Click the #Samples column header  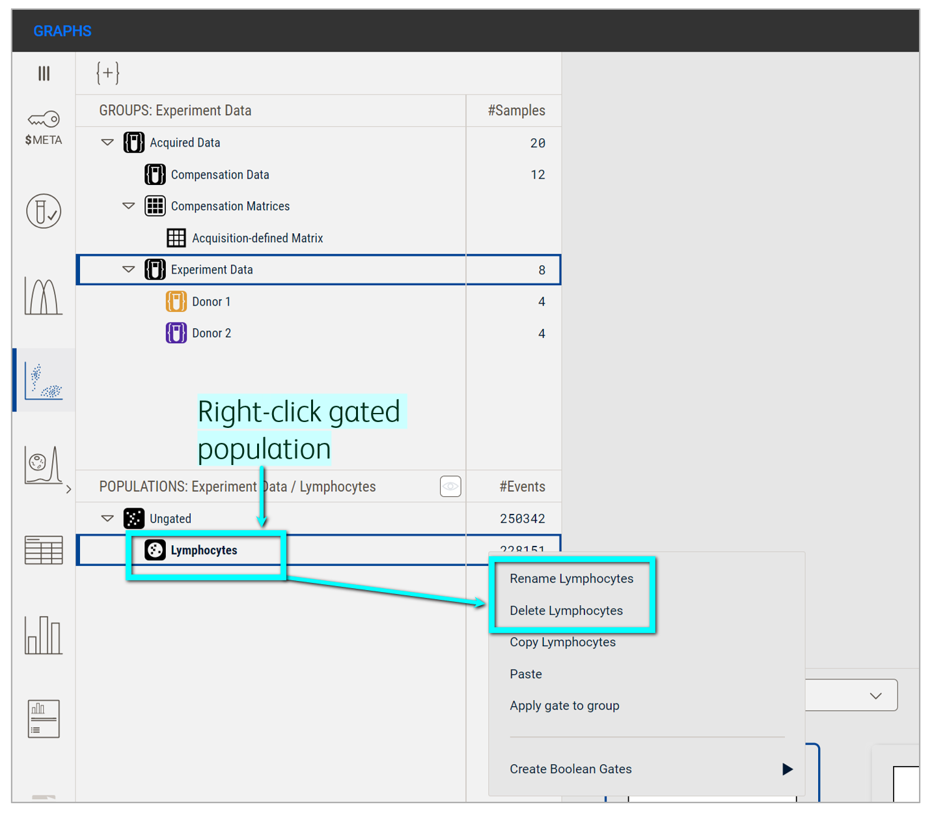517,111
